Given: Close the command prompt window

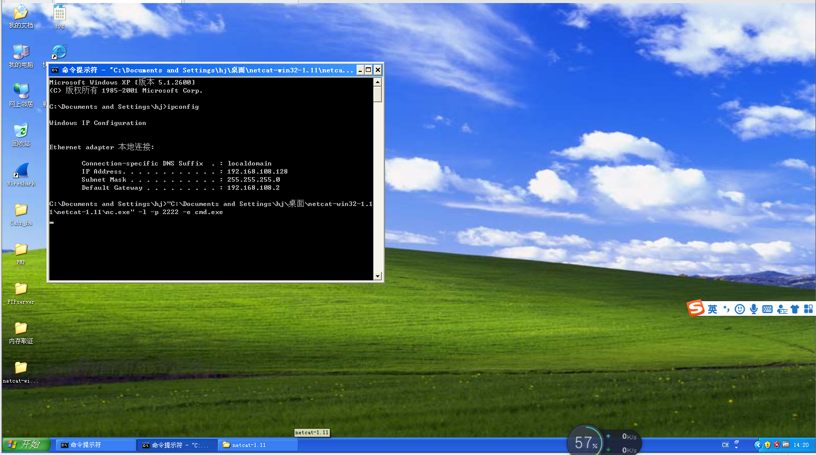Looking at the screenshot, I should 377,70.
